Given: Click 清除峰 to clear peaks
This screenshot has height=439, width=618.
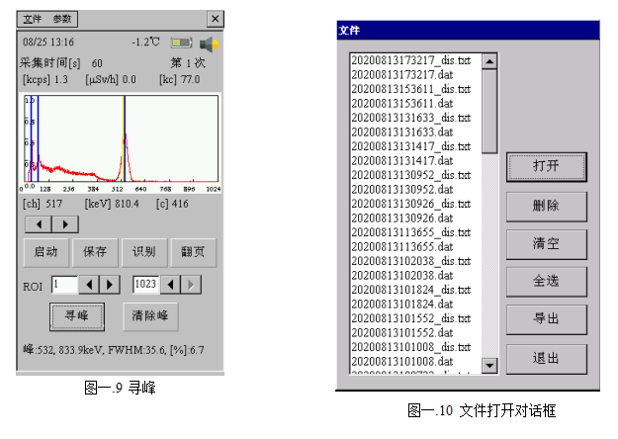Looking at the screenshot, I should 149,316.
